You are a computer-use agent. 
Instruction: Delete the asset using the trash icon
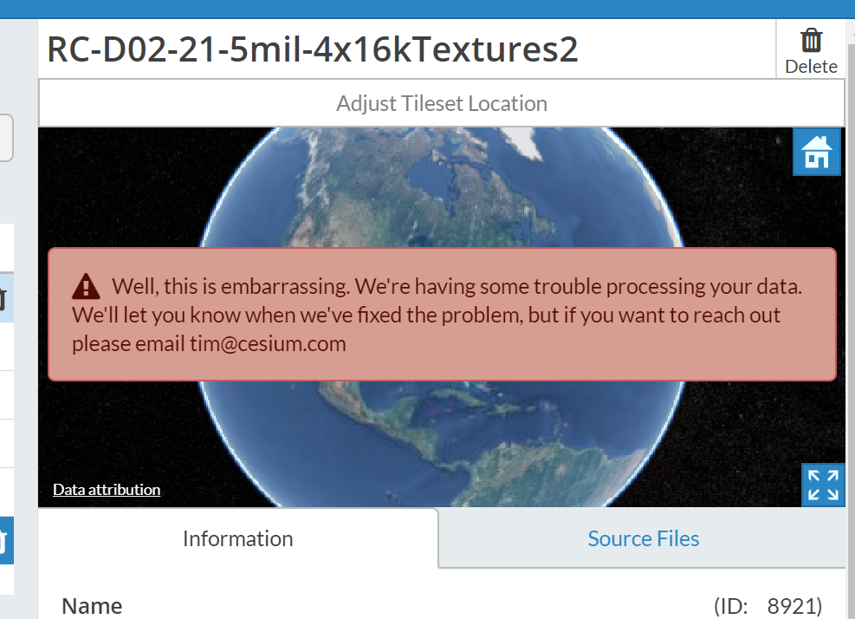(x=811, y=39)
